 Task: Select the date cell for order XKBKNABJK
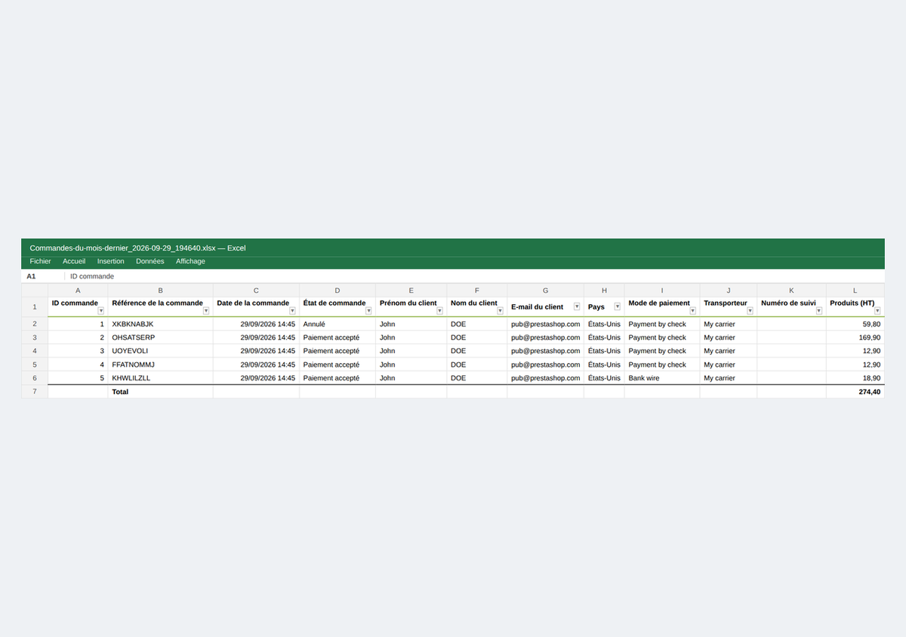256,324
